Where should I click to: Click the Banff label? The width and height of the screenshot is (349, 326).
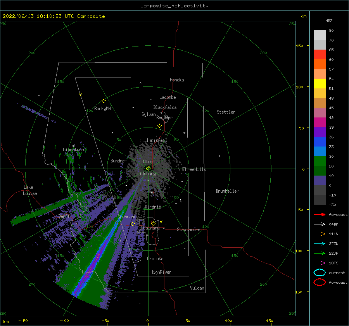[64, 216]
